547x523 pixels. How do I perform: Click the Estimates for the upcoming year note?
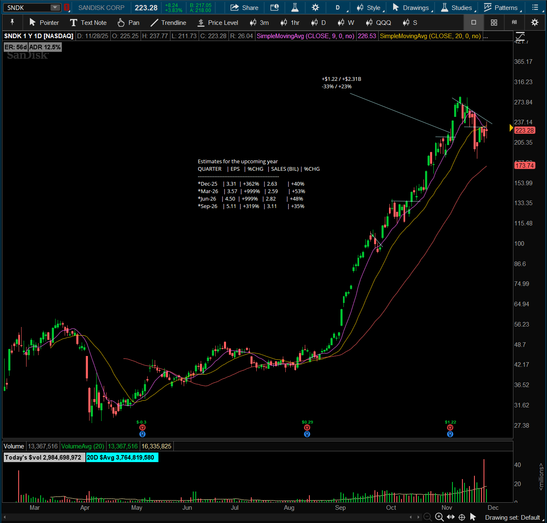pos(238,161)
